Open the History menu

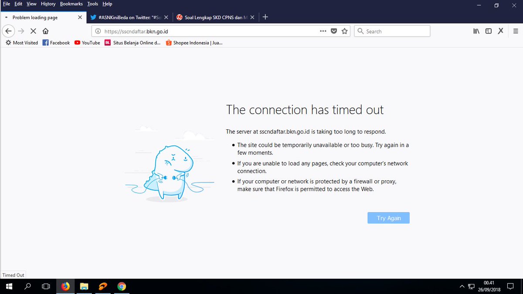48,4
